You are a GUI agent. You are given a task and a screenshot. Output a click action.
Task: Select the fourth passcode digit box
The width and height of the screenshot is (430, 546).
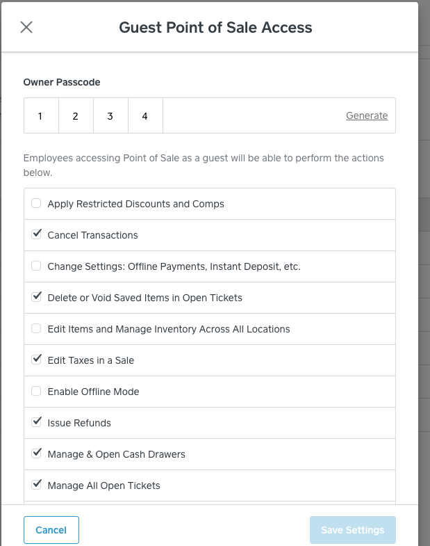145,115
